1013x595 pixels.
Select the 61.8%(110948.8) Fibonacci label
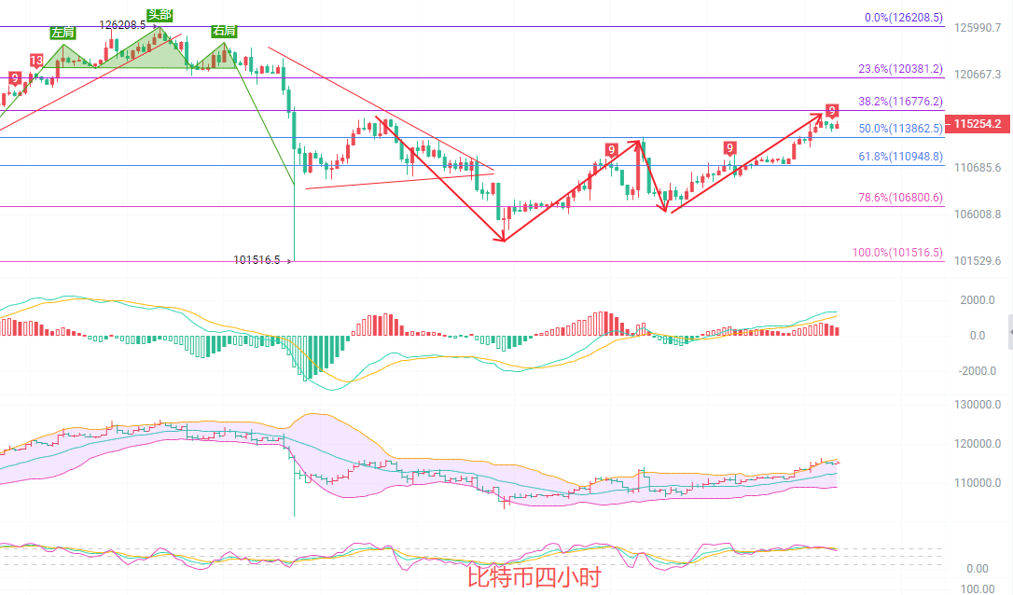[900, 157]
